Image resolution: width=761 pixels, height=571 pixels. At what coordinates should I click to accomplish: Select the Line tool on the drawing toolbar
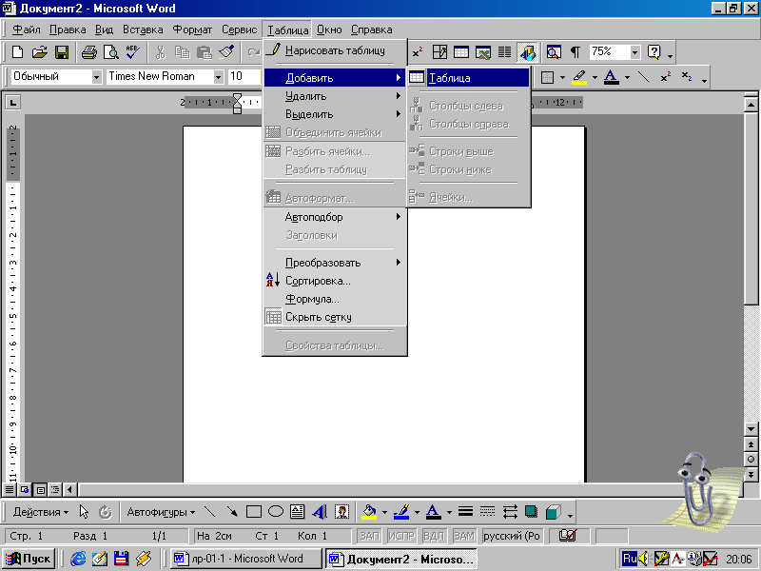[209, 512]
